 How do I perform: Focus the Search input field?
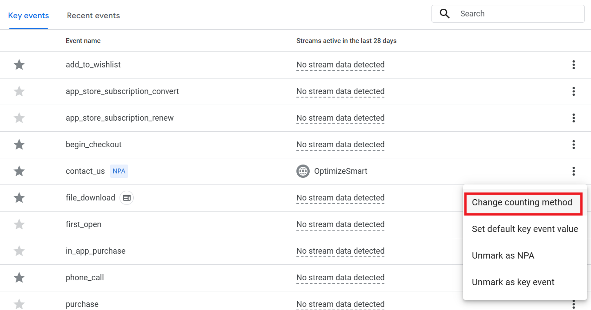[518, 14]
